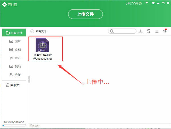Click the download toolbar icon
The width and height of the screenshot is (171, 129).
141,31
